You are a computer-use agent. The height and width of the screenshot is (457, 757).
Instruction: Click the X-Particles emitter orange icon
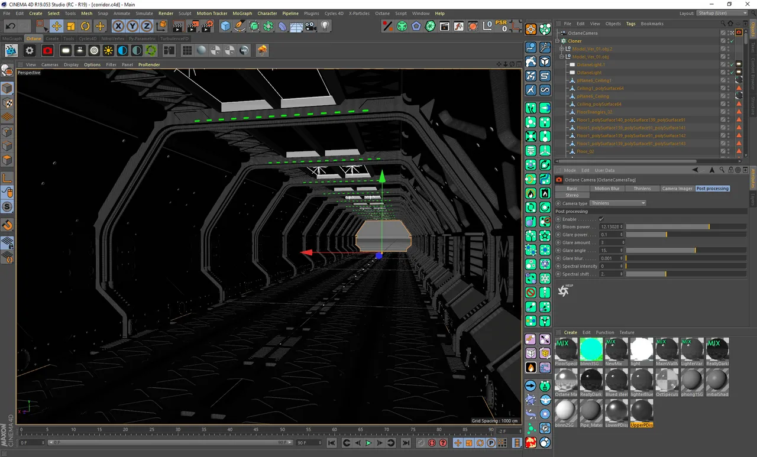tap(530, 30)
